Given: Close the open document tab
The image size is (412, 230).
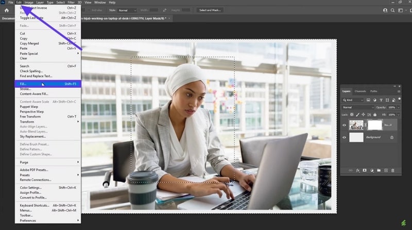Looking at the screenshot, I should coord(169,19).
